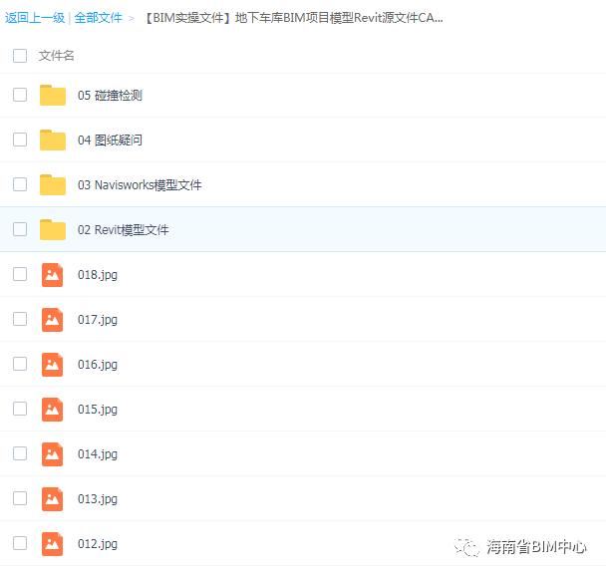Open file name 017.jpg
The height and width of the screenshot is (574, 606).
(x=98, y=320)
